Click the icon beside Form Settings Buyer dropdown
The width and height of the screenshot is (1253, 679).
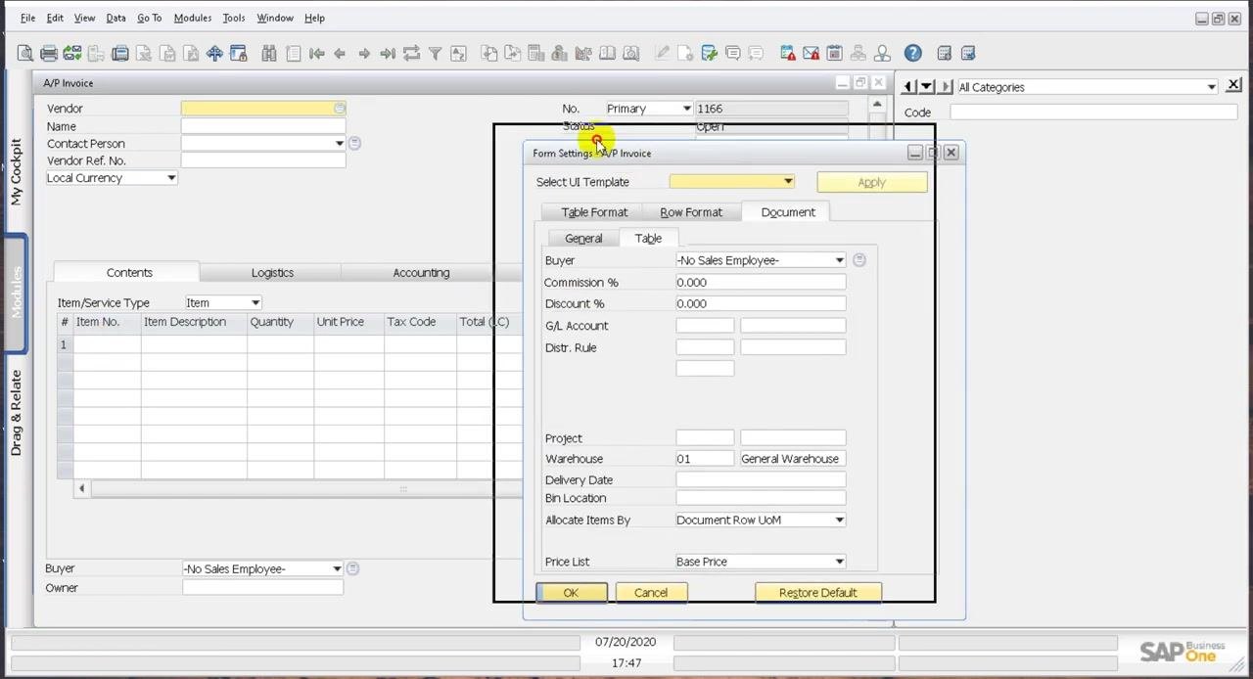point(859,260)
